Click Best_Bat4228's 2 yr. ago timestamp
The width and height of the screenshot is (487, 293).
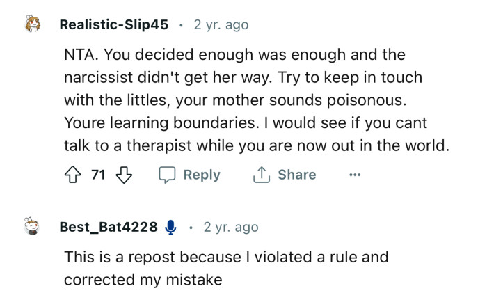tap(231, 228)
